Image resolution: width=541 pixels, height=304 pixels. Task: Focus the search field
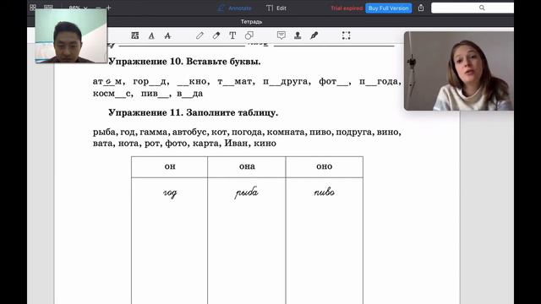[x=473, y=8]
